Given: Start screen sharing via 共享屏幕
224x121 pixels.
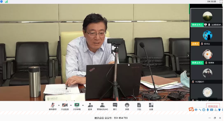Looking at the screenshot, I should tap(77, 107).
